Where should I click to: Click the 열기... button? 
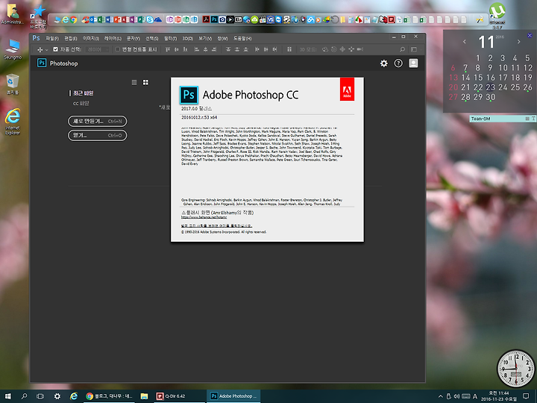pos(98,135)
